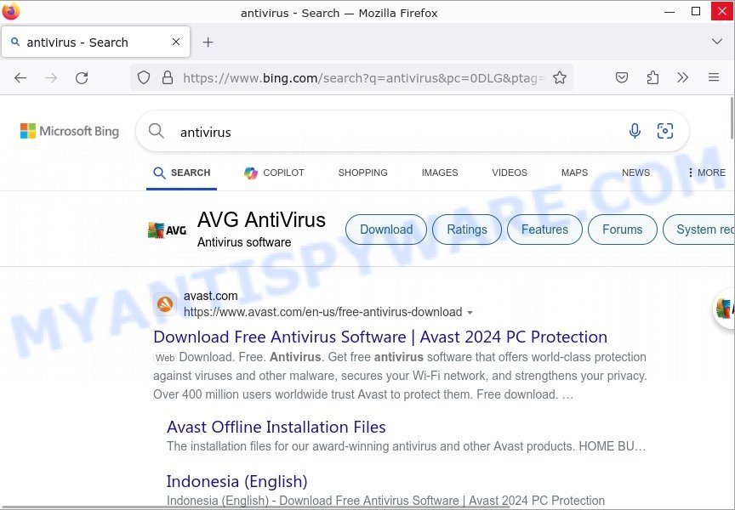Click the Features pill button
This screenshot has height=510, width=735.
point(544,229)
